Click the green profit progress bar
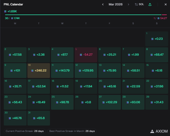Image resolution: width=170 pixels, height=136 pixels. [x=83, y=15]
